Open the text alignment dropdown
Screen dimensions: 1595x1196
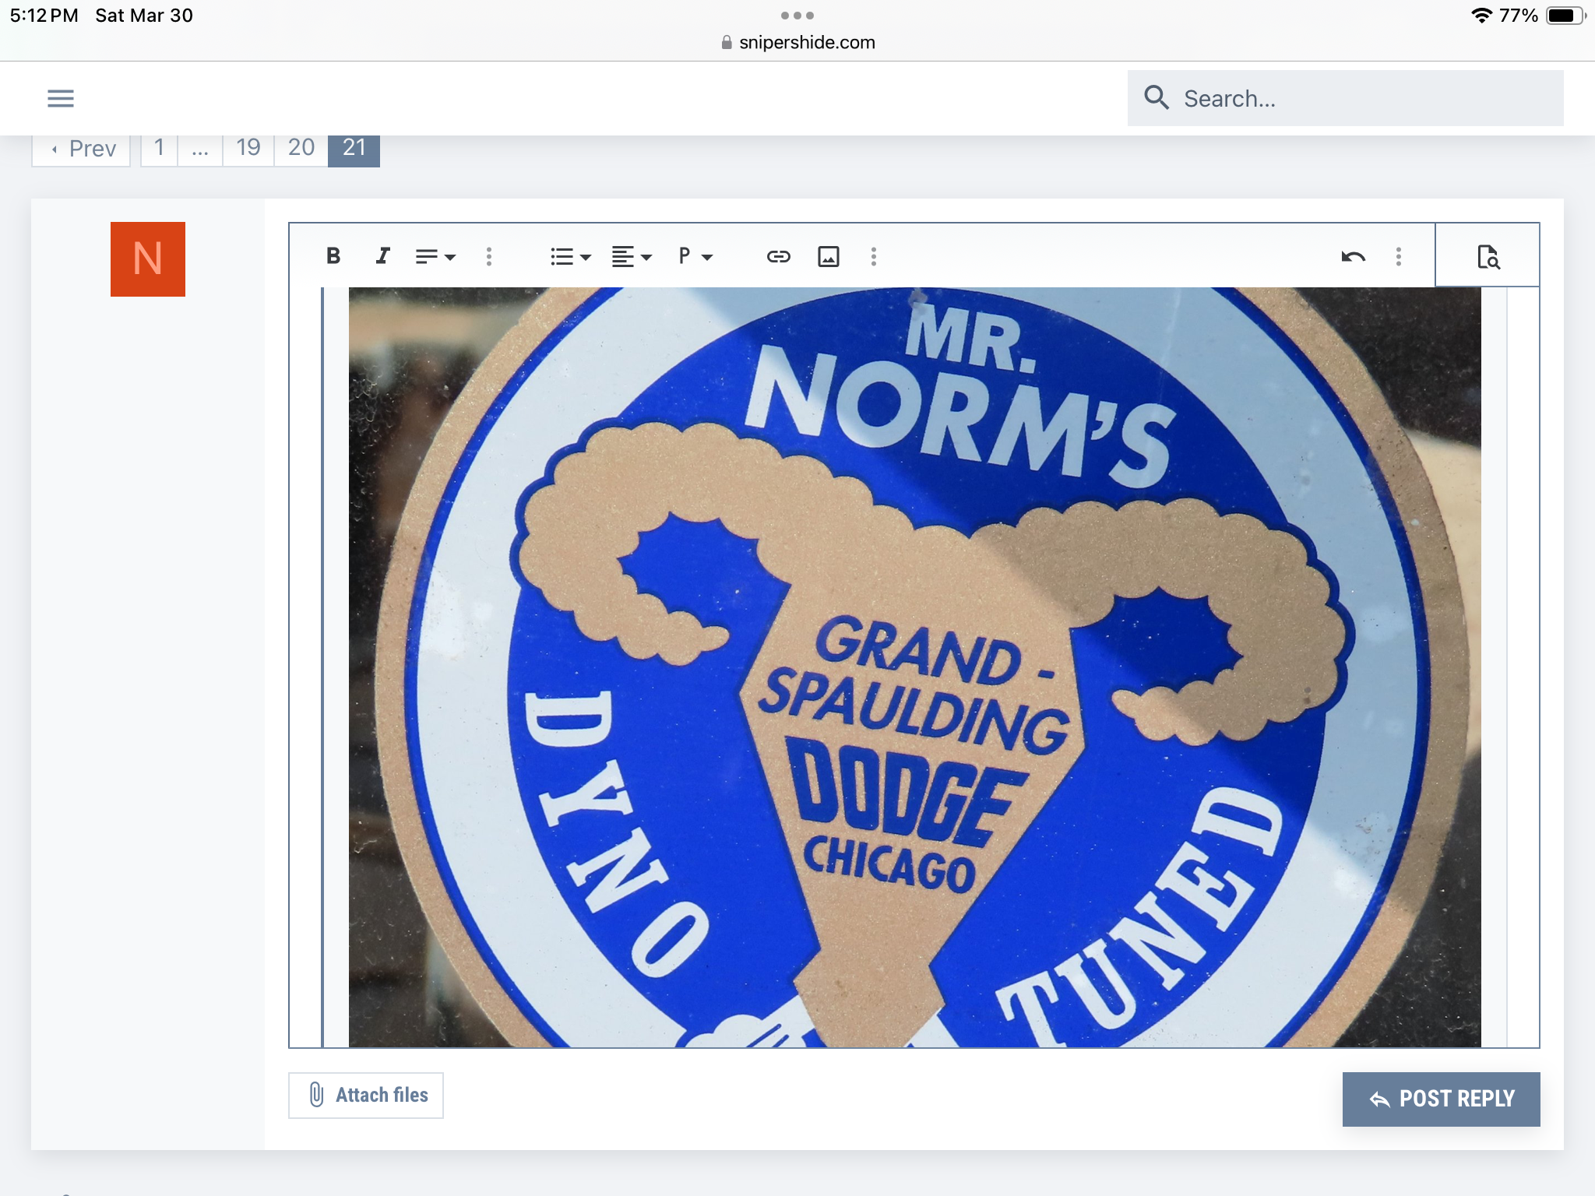[632, 256]
